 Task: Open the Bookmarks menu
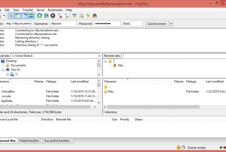click(55, 10)
